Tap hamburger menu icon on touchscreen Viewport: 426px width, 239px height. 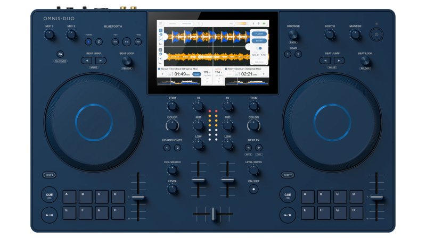tap(160, 23)
